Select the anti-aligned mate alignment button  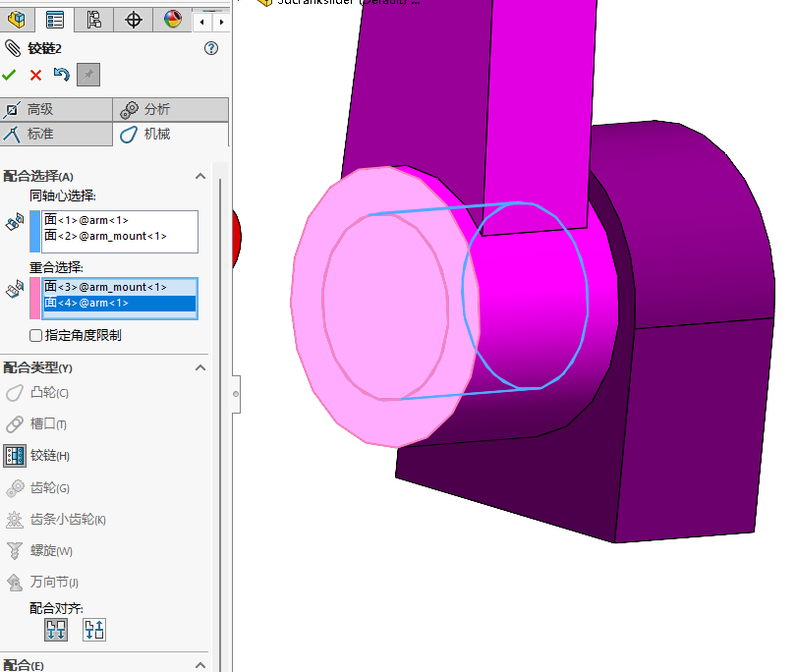(94, 630)
